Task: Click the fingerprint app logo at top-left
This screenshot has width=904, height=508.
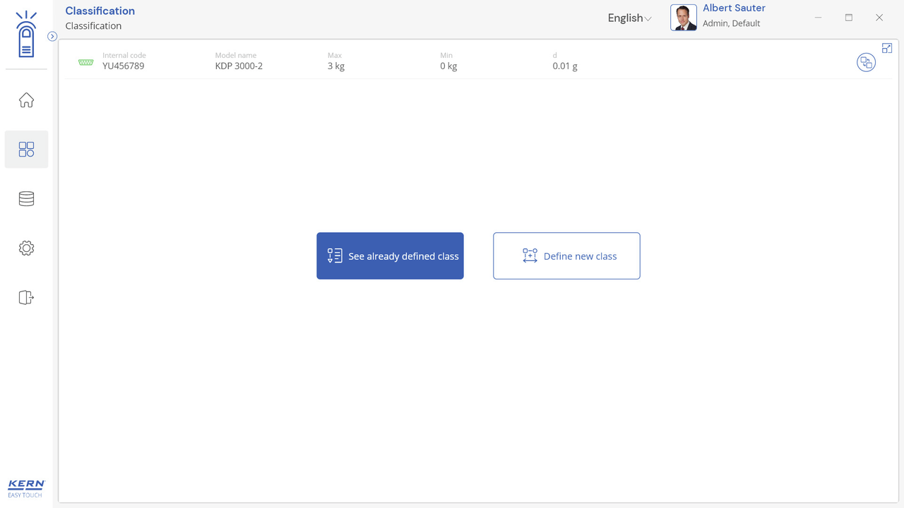Action: [26, 35]
